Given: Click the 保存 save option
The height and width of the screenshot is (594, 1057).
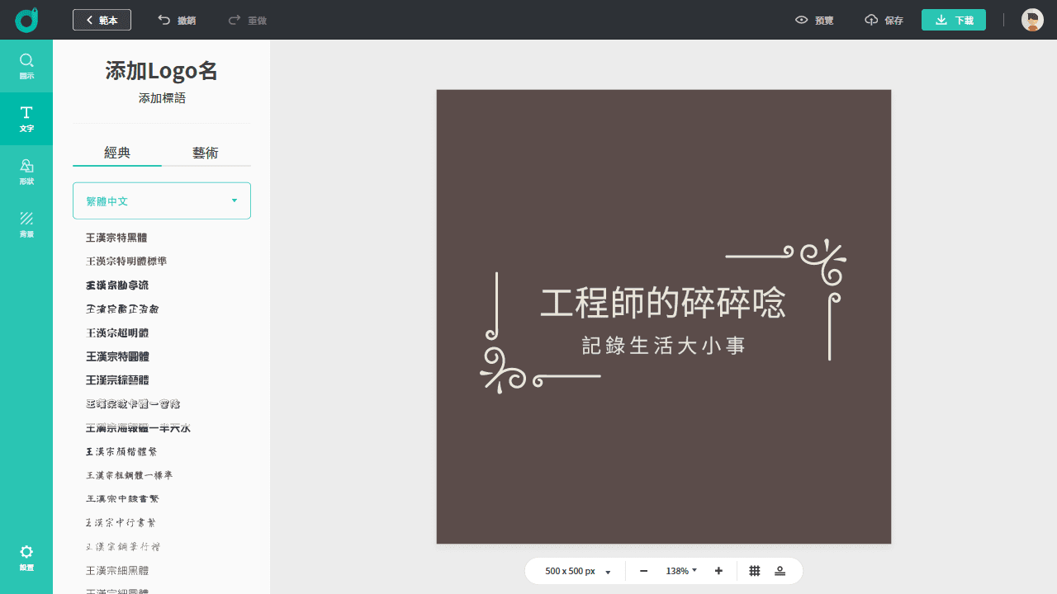Looking at the screenshot, I should (x=884, y=20).
